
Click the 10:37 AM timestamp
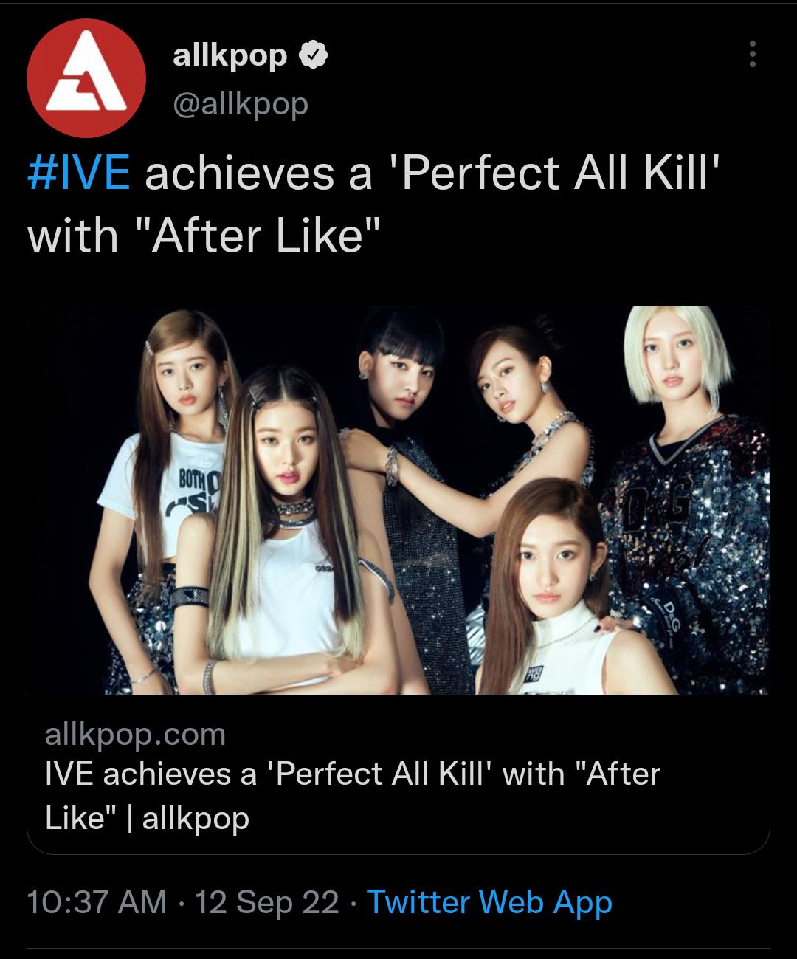click(x=97, y=902)
